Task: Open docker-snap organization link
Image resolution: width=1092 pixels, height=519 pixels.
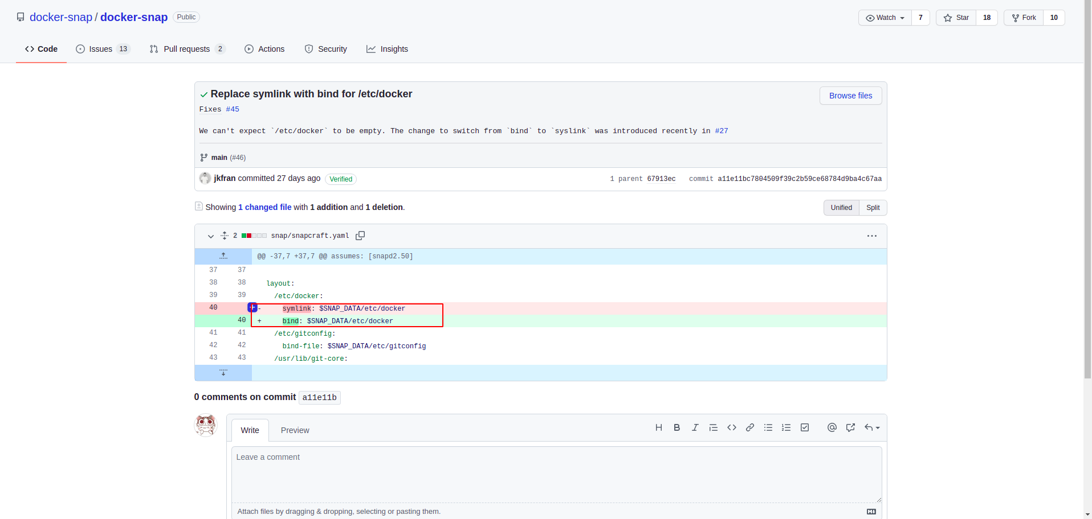Action: coord(61,17)
